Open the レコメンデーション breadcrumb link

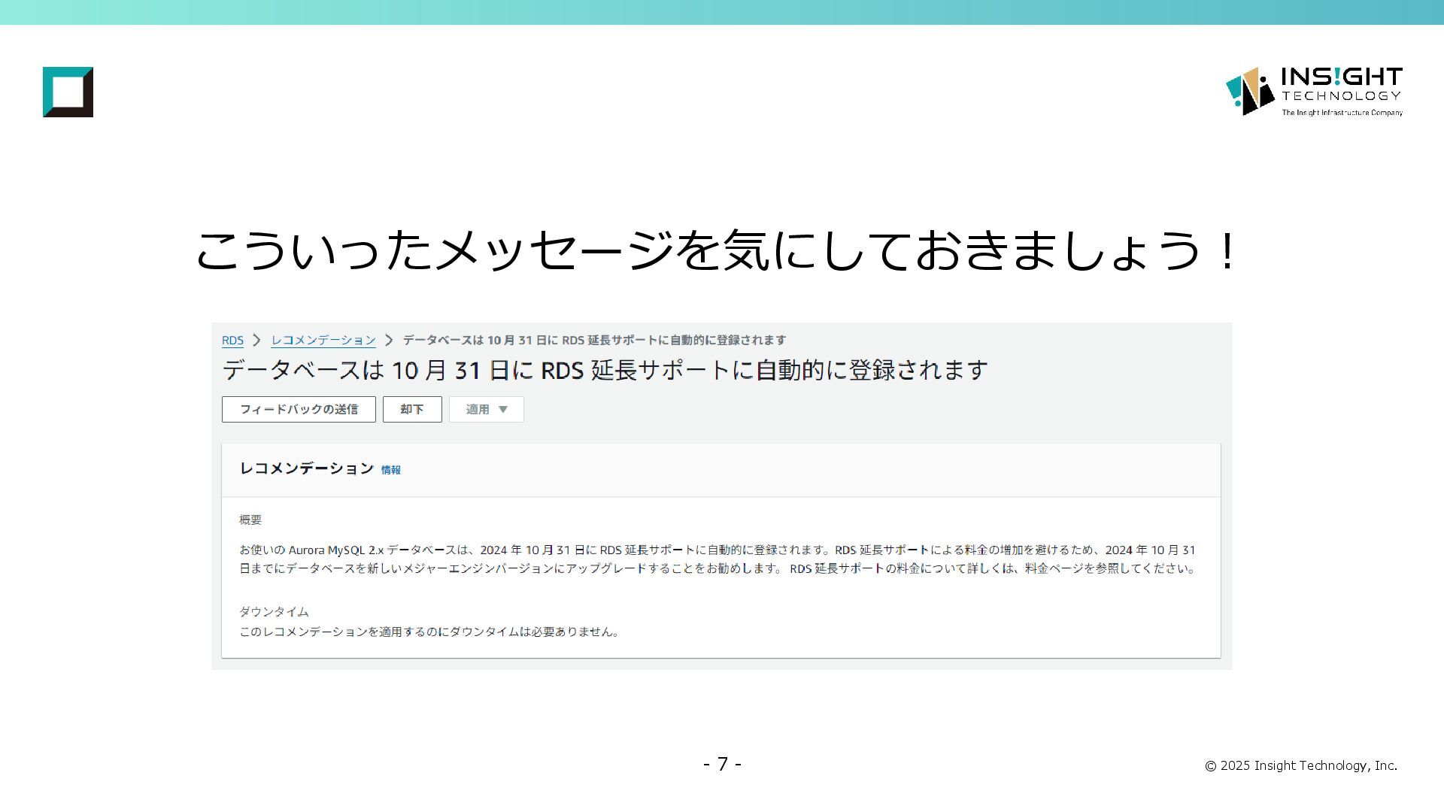click(323, 340)
